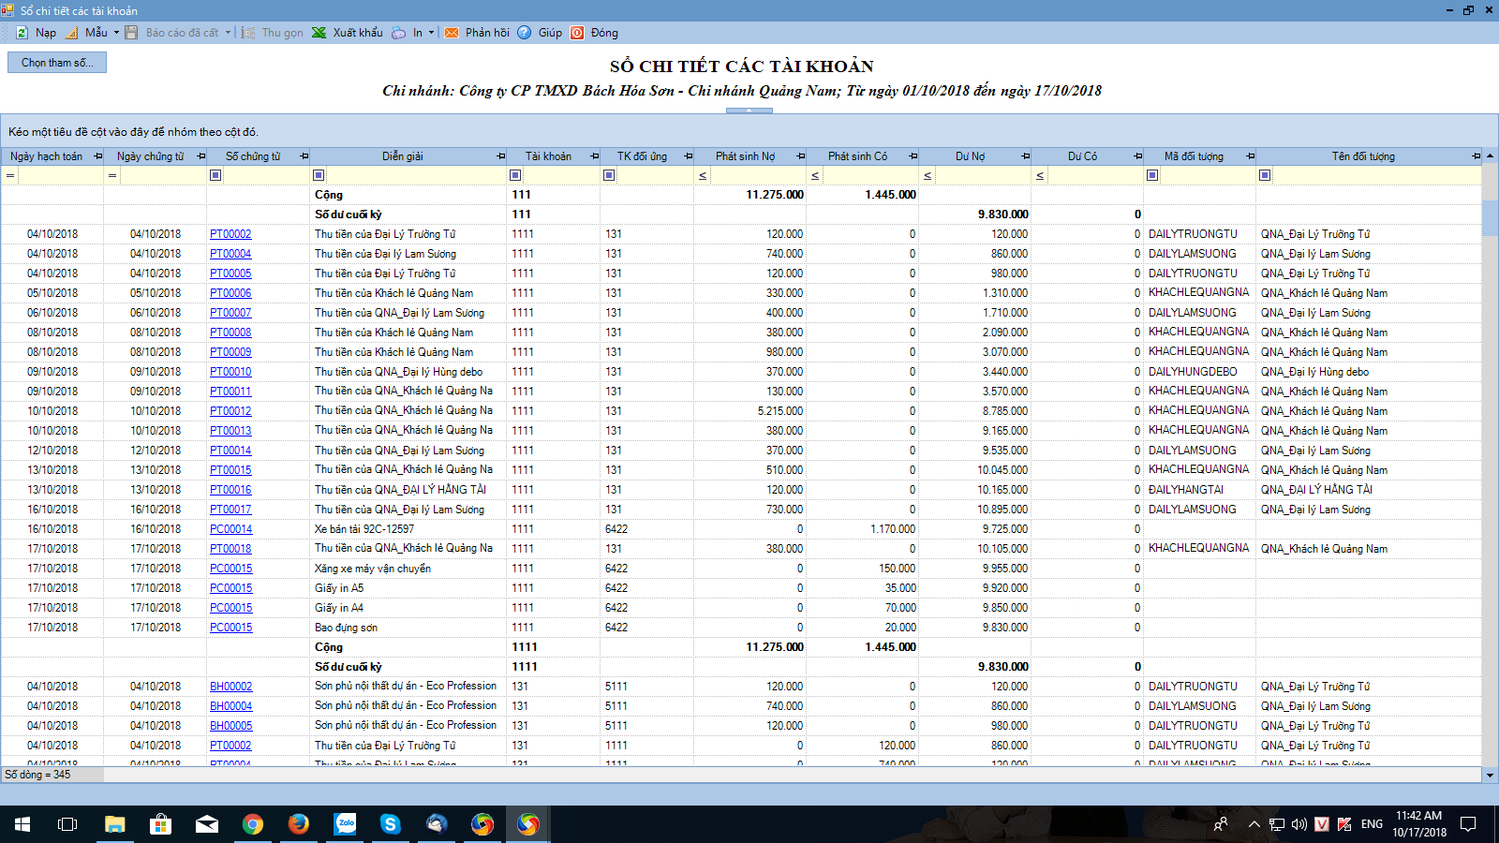This screenshot has width=1499, height=843.
Task: Click the Tài khoản filter input field
Action: pos(560,175)
